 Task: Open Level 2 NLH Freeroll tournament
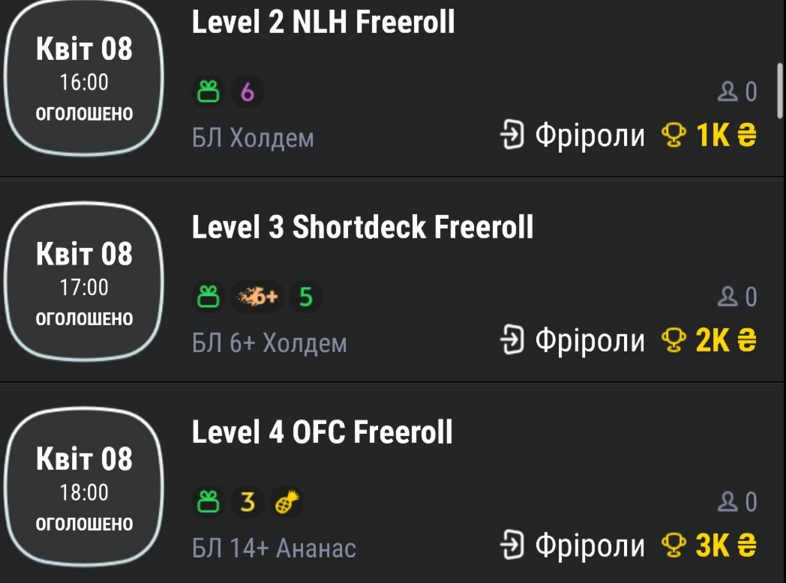tap(323, 22)
